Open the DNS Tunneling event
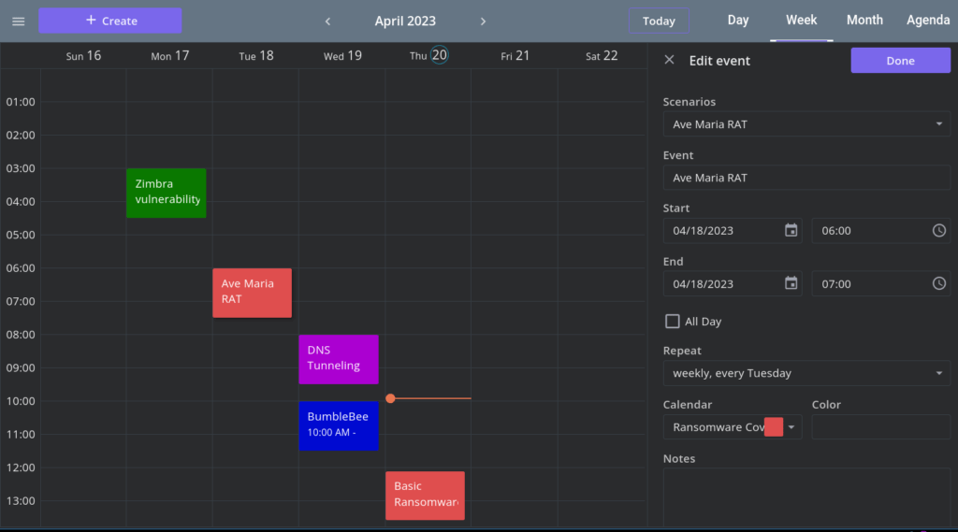This screenshot has width=958, height=532. tap(339, 359)
